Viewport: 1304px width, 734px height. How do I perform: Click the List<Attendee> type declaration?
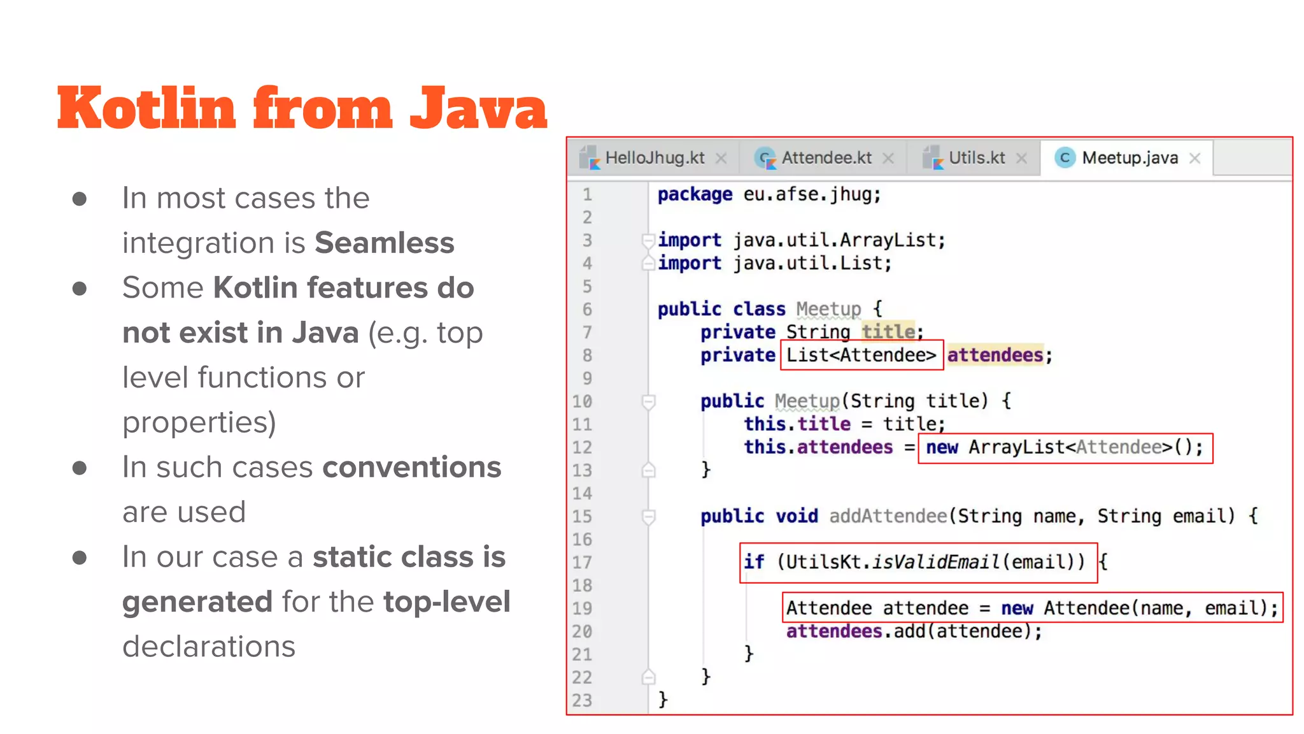point(861,355)
